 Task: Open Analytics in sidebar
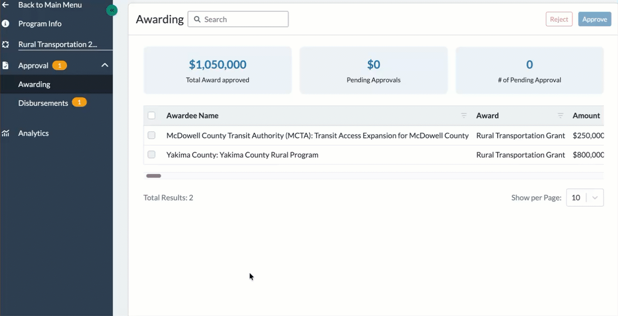pyautogui.click(x=33, y=133)
